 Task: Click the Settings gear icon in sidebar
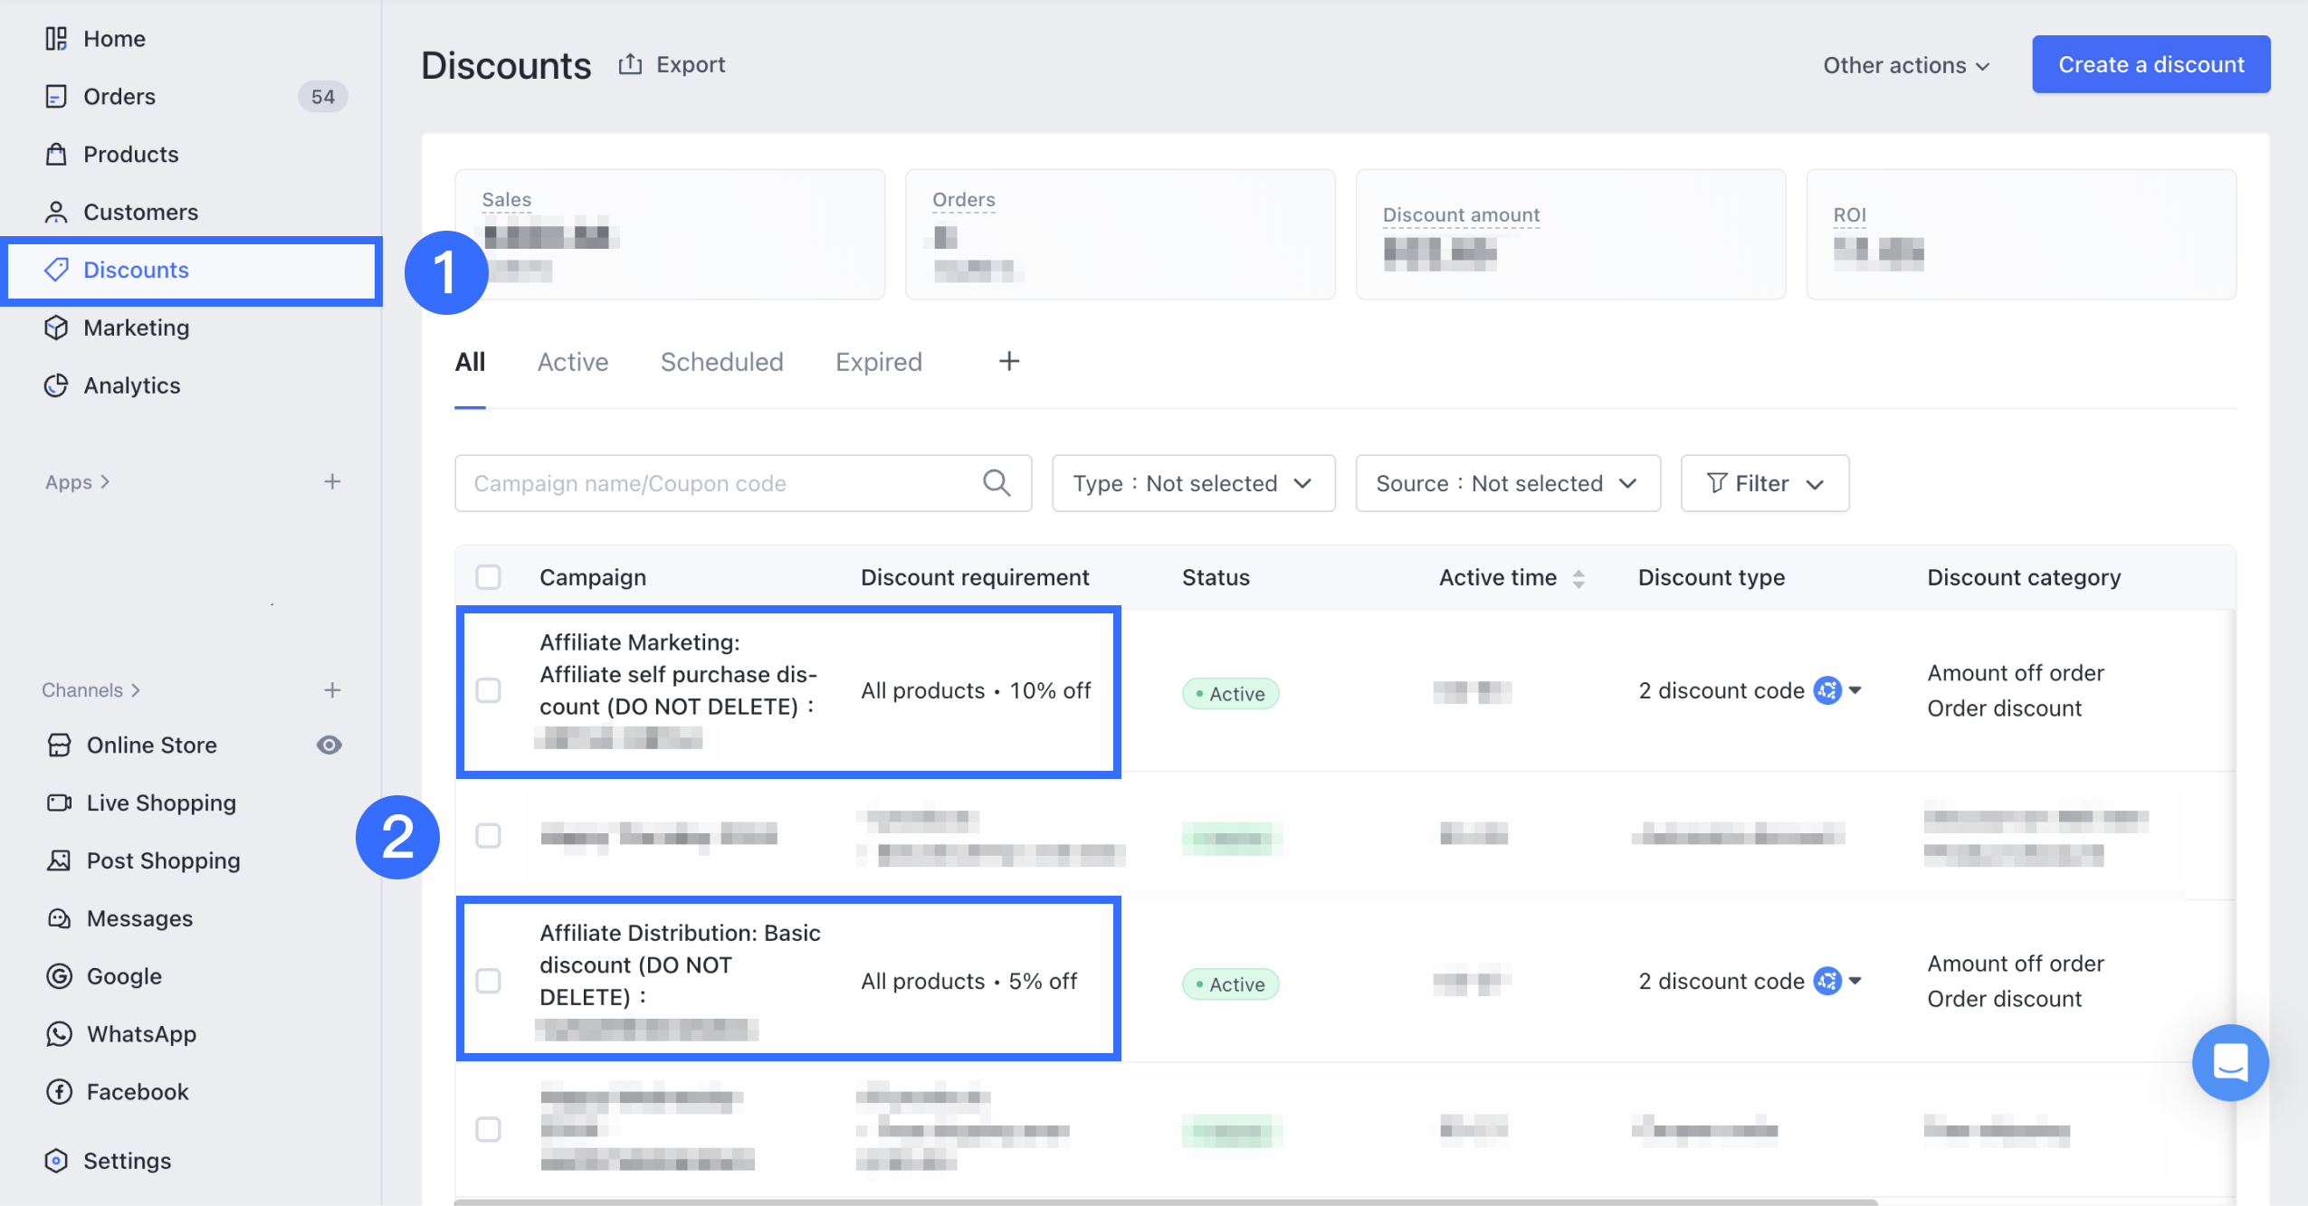tap(56, 1160)
